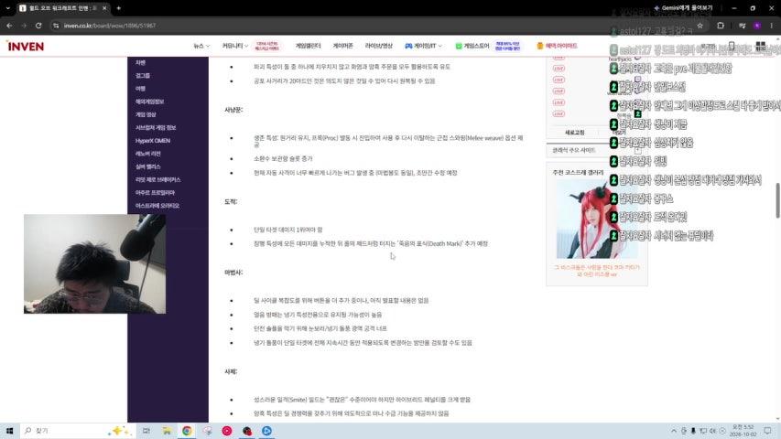This screenshot has height=439, width=781.
Task: Open the 해먹 마이마트 menu item
Action: (x=557, y=46)
